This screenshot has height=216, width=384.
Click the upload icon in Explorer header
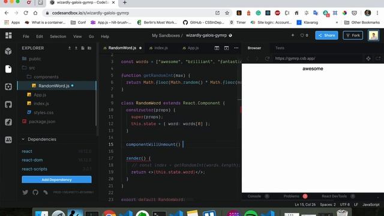coord(76,48)
